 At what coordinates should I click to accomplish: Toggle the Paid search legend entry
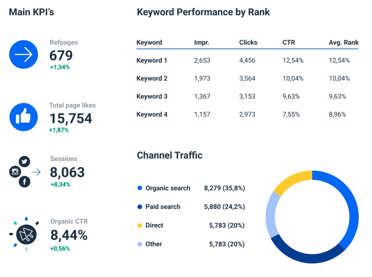[140, 207]
